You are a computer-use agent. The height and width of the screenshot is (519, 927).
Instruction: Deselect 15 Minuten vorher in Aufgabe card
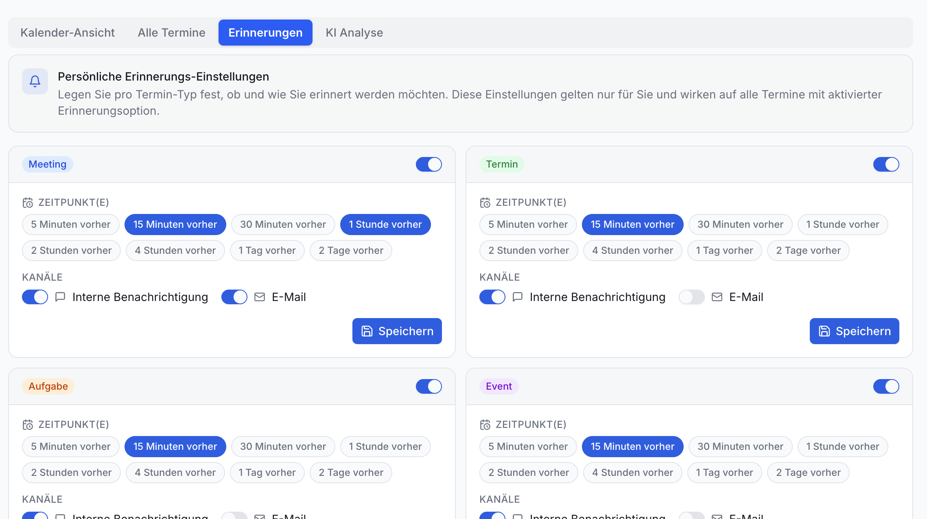coord(175,447)
